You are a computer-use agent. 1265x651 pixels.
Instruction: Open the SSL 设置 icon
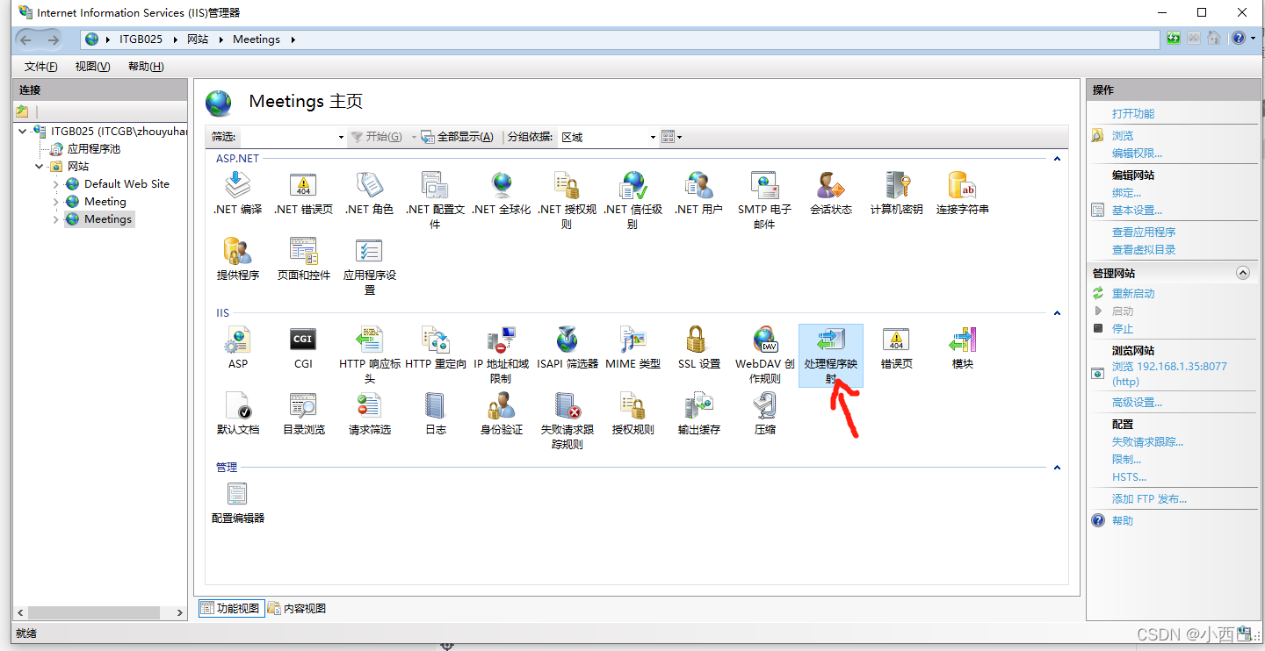click(x=698, y=347)
